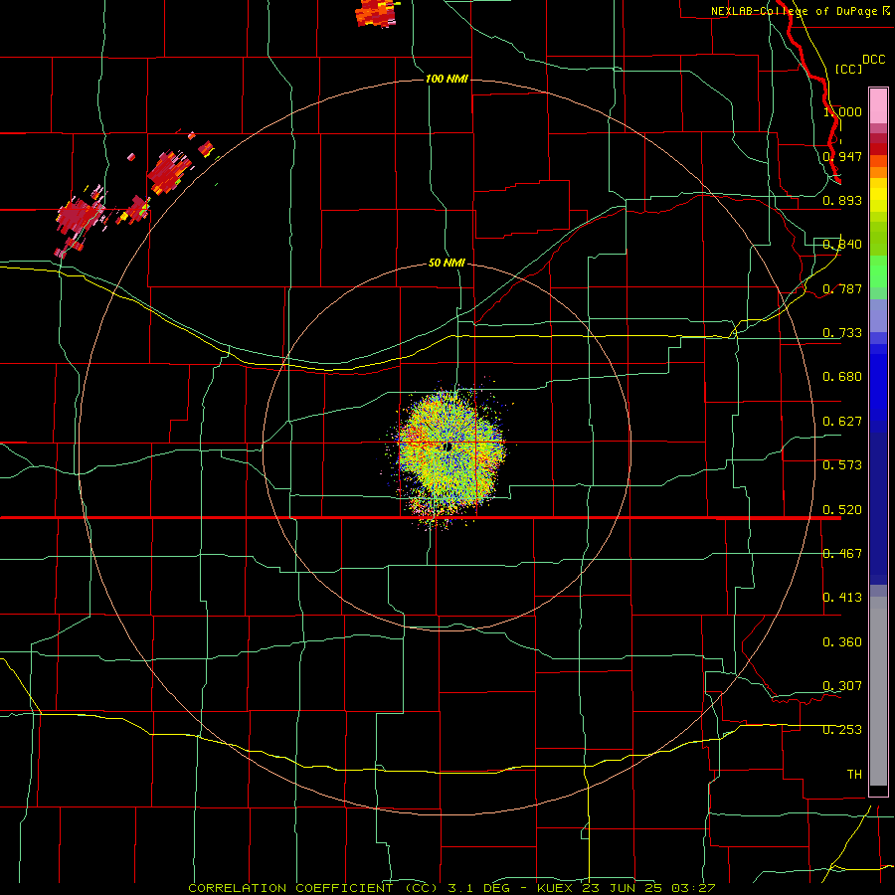Select the 0.947 scale value
Image resolution: width=895 pixels, height=895 pixels.
pyautogui.click(x=842, y=156)
